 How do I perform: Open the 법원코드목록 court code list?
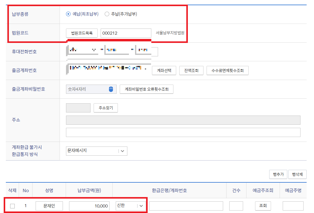[x=81, y=33]
